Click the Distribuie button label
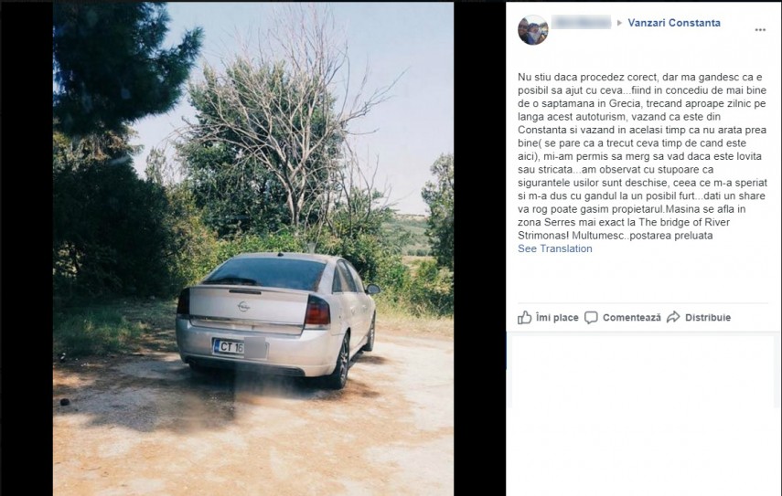The height and width of the screenshot is (496, 782). click(708, 317)
